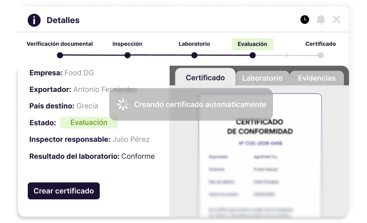The image size is (367, 223).
Task: Select the Laboratorio step label in progress bar
Action: coord(194,44)
